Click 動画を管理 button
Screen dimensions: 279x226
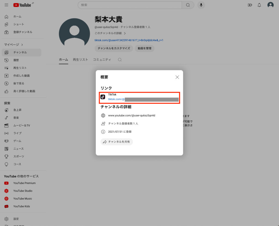[x=144, y=48]
